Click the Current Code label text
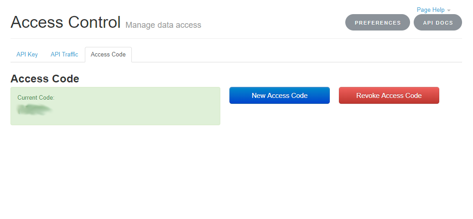 [x=36, y=97]
